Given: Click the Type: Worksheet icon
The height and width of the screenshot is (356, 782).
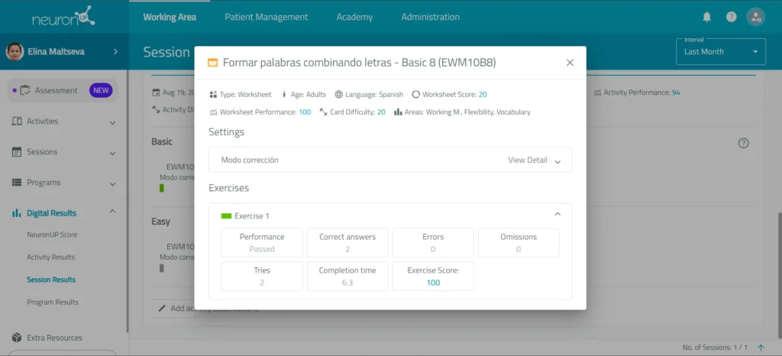Looking at the screenshot, I should click(214, 94).
